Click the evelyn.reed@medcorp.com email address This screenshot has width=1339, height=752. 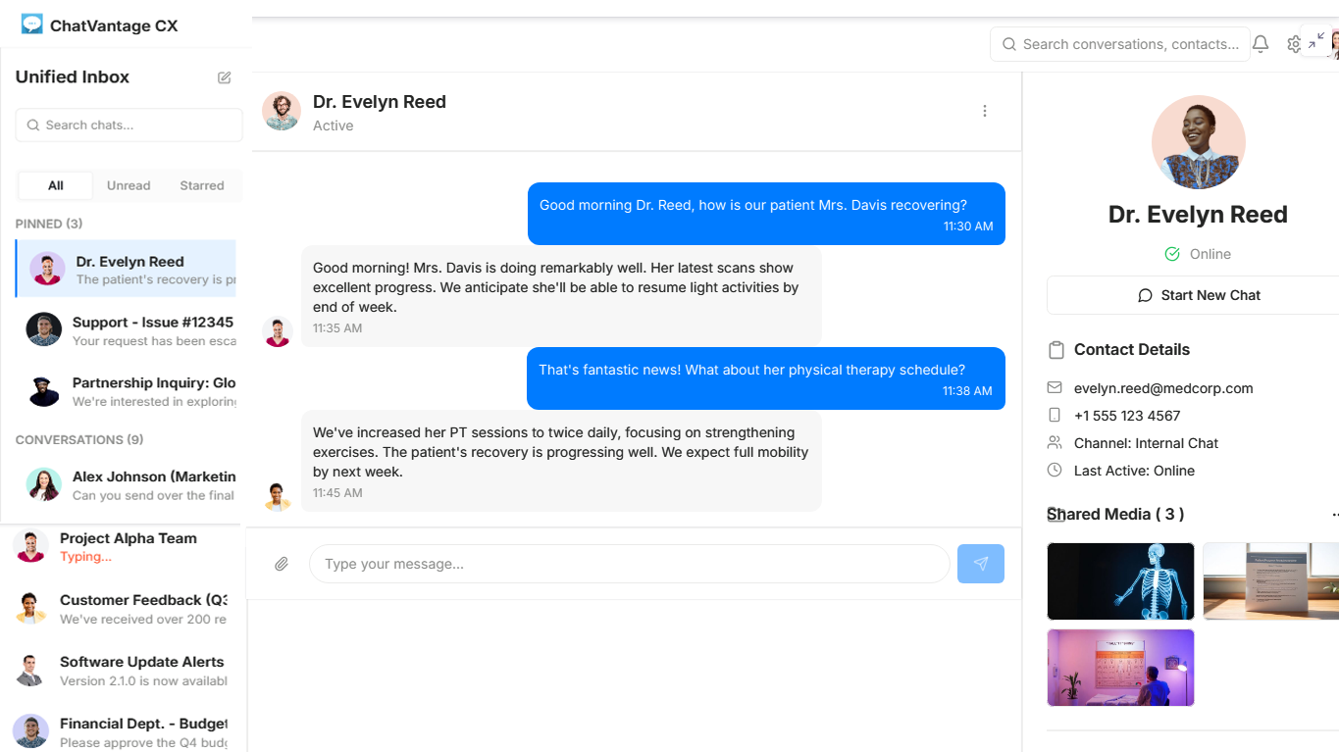(x=1163, y=388)
